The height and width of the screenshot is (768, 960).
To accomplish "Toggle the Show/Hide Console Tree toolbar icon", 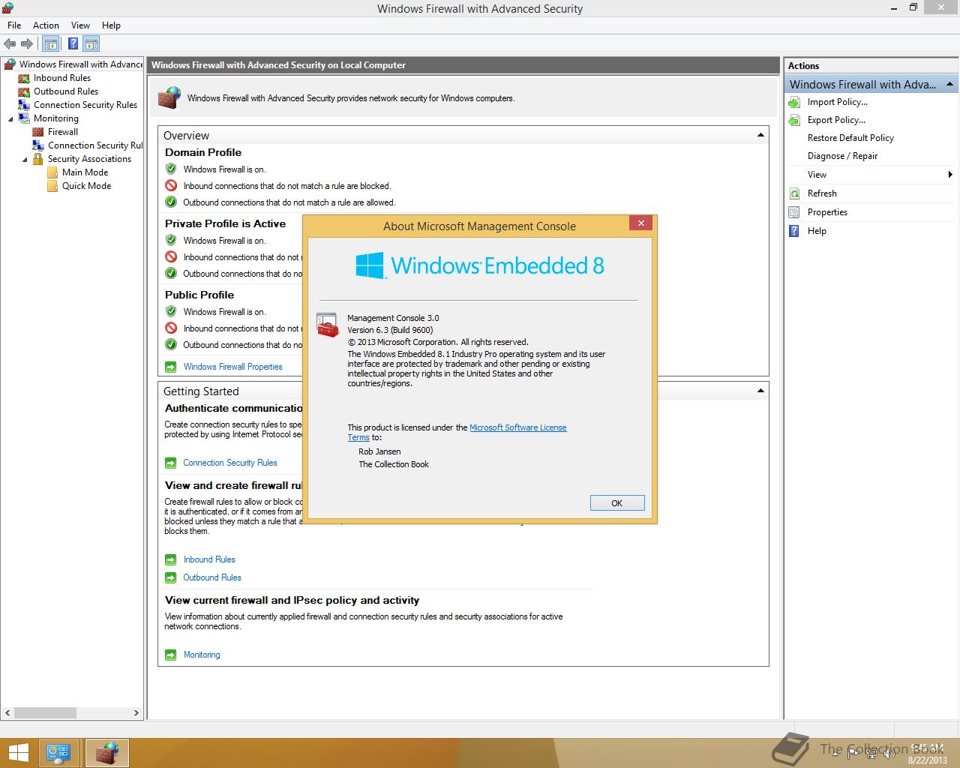I will [51, 44].
